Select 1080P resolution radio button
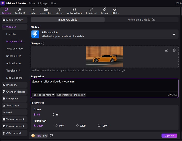 (x=99, y=126)
